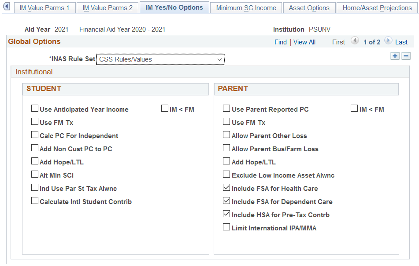Image resolution: width=419 pixels, height=266 pixels.
Task: Enable Use Anticipated Year Income
Action: tap(35, 108)
